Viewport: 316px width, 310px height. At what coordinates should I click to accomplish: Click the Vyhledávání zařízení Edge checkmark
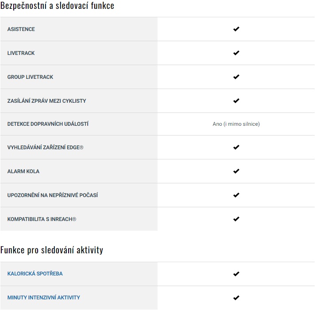pos(236,147)
